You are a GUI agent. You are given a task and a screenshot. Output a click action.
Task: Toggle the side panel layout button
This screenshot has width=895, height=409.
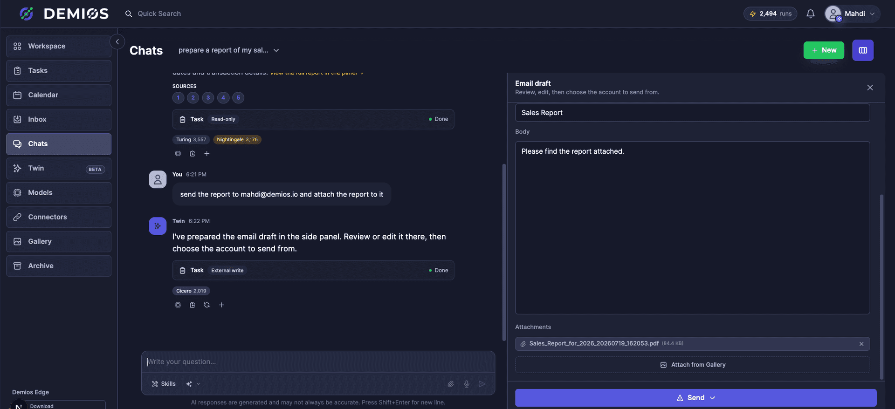863,50
